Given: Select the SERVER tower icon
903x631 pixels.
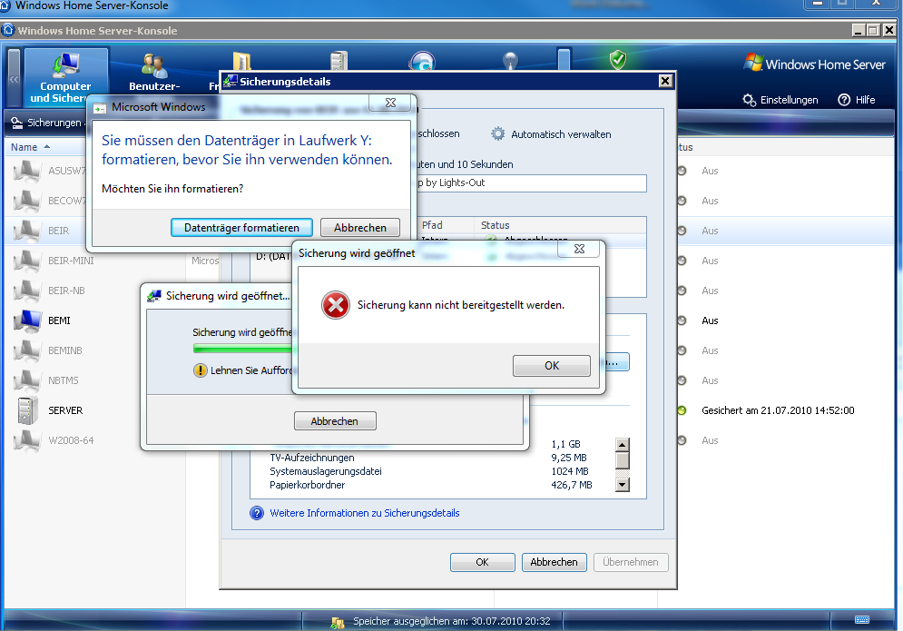Looking at the screenshot, I should click(27, 410).
